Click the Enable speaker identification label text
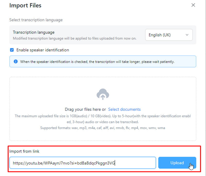 point(42,50)
